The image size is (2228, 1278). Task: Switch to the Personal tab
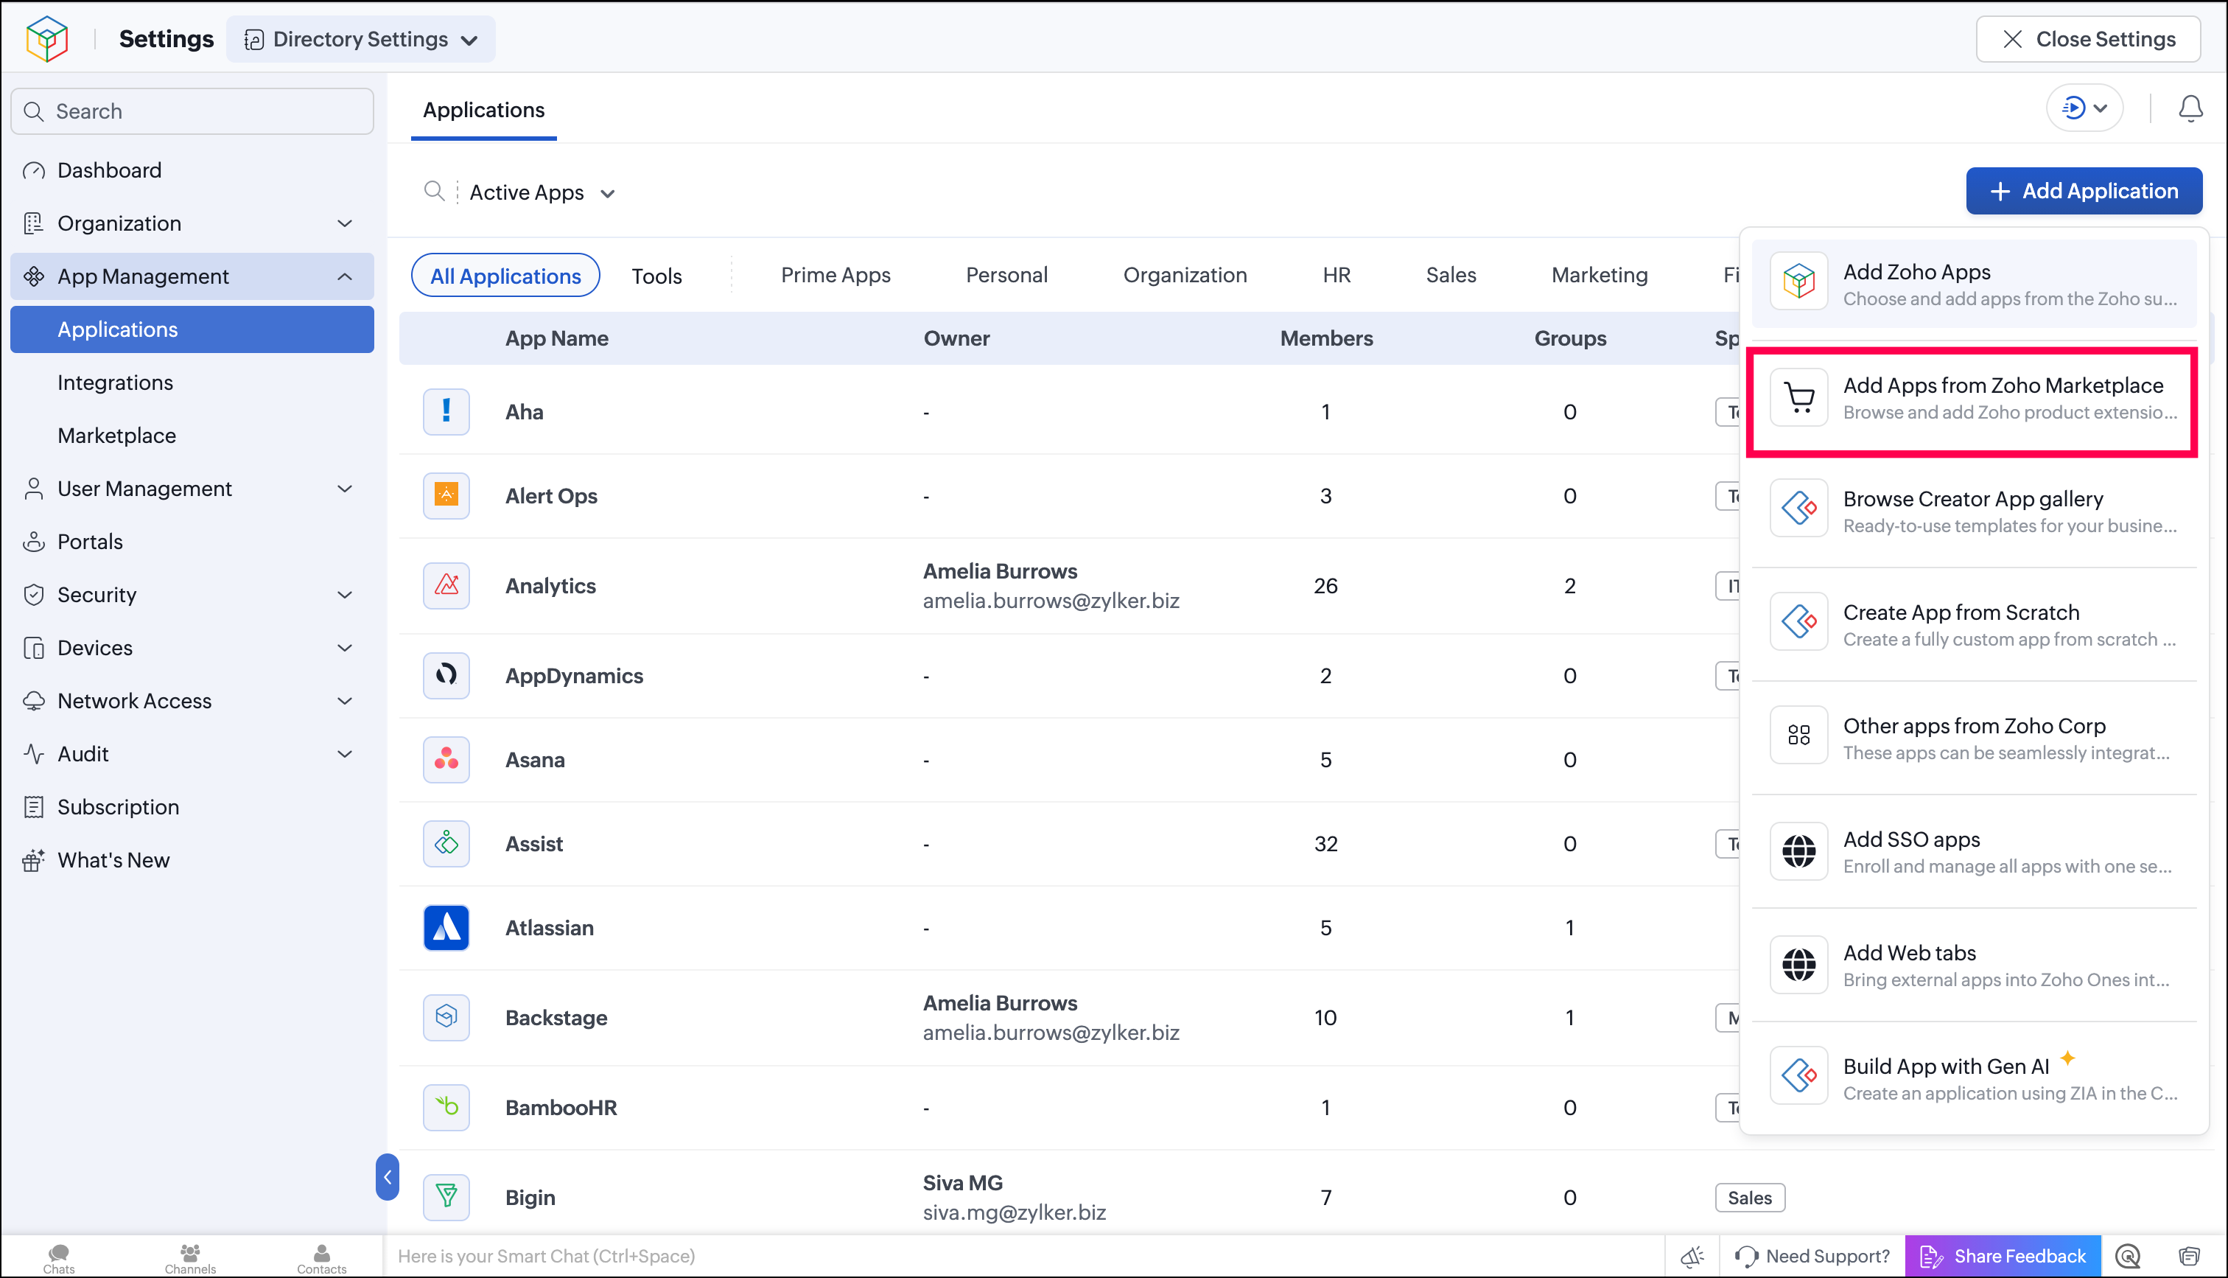click(x=1006, y=276)
